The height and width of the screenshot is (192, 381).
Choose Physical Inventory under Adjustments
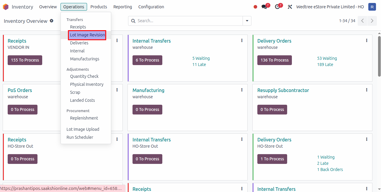point(87,84)
